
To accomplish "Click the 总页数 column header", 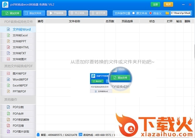I will click(x=110, y=21).
